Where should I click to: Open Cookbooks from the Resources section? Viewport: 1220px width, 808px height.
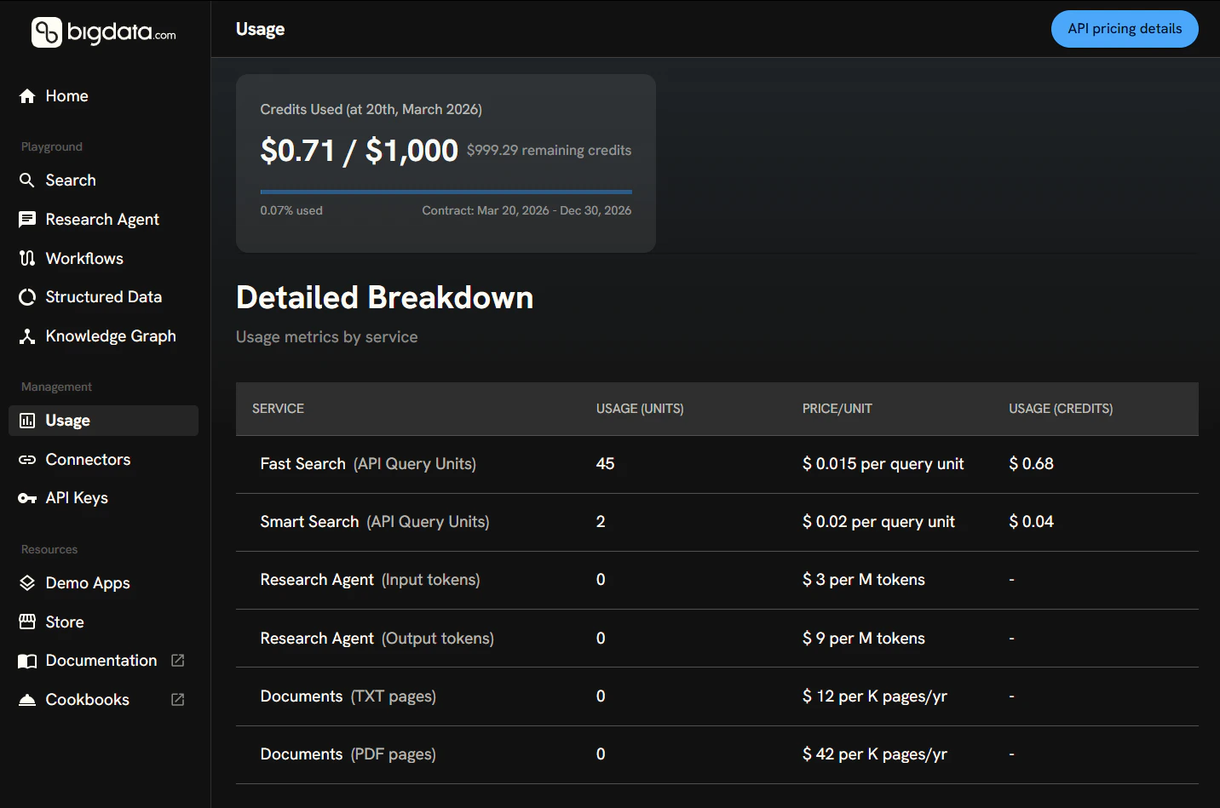tap(87, 699)
